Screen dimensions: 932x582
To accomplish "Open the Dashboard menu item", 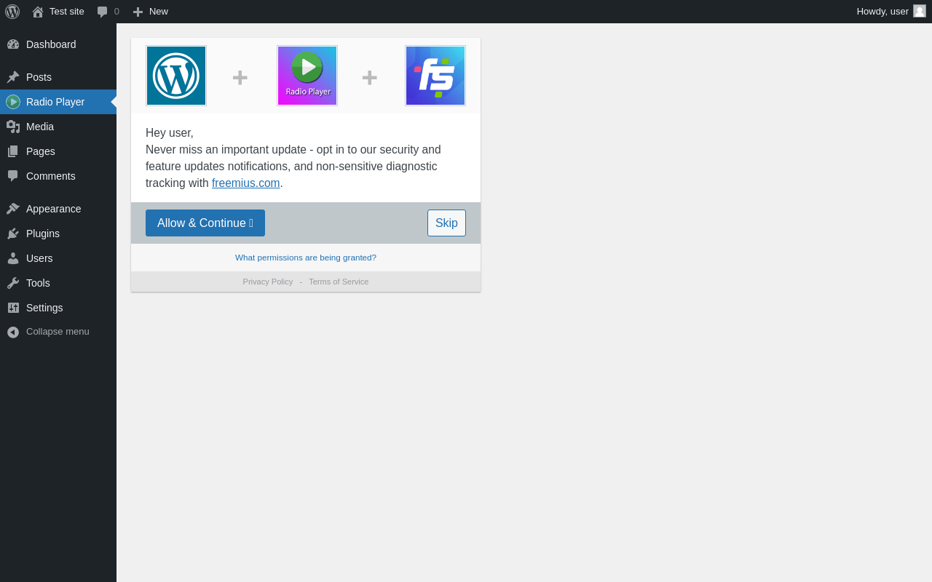I will [x=51, y=44].
